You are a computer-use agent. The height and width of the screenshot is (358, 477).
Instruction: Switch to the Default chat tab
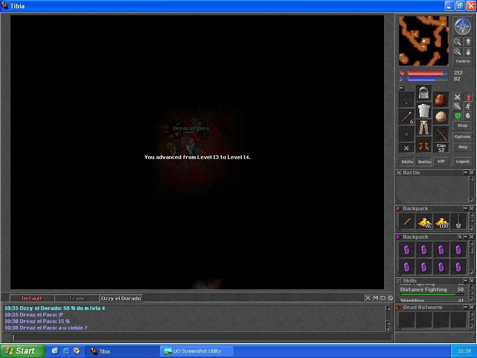tap(32, 298)
